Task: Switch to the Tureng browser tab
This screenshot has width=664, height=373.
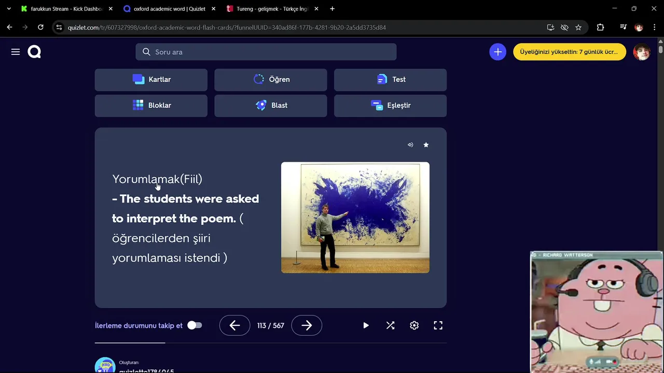Action: [x=272, y=9]
